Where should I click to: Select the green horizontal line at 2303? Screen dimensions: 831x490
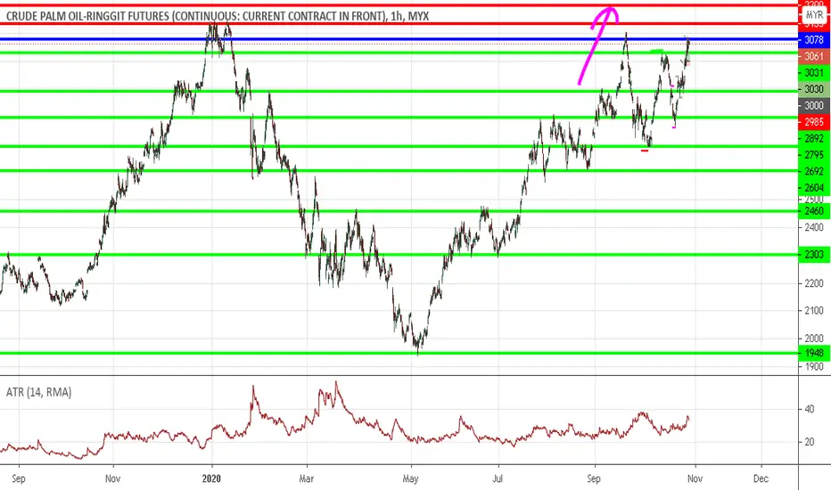(x=399, y=255)
